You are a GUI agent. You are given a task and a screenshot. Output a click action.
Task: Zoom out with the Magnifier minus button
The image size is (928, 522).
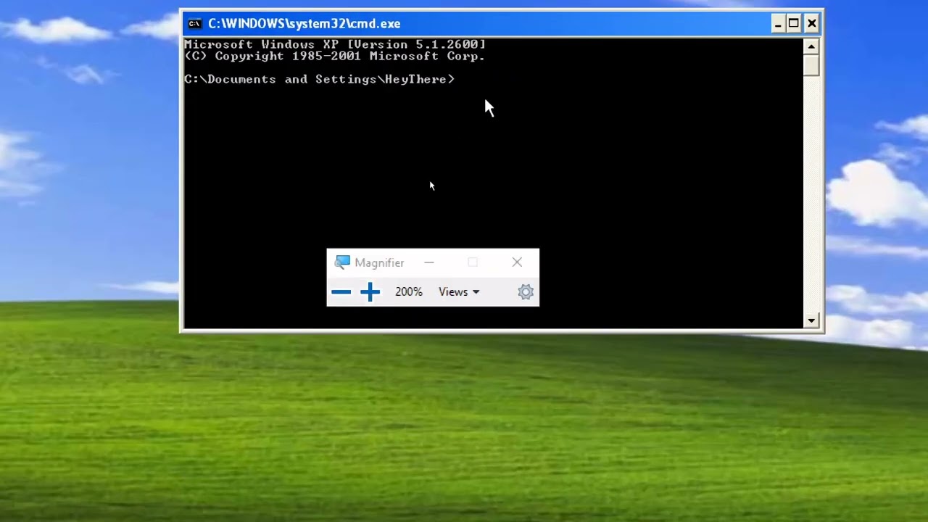click(x=341, y=292)
